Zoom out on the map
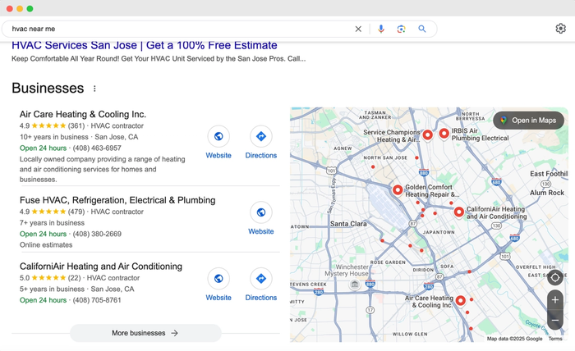This screenshot has height=351, width=575. pos(555,321)
